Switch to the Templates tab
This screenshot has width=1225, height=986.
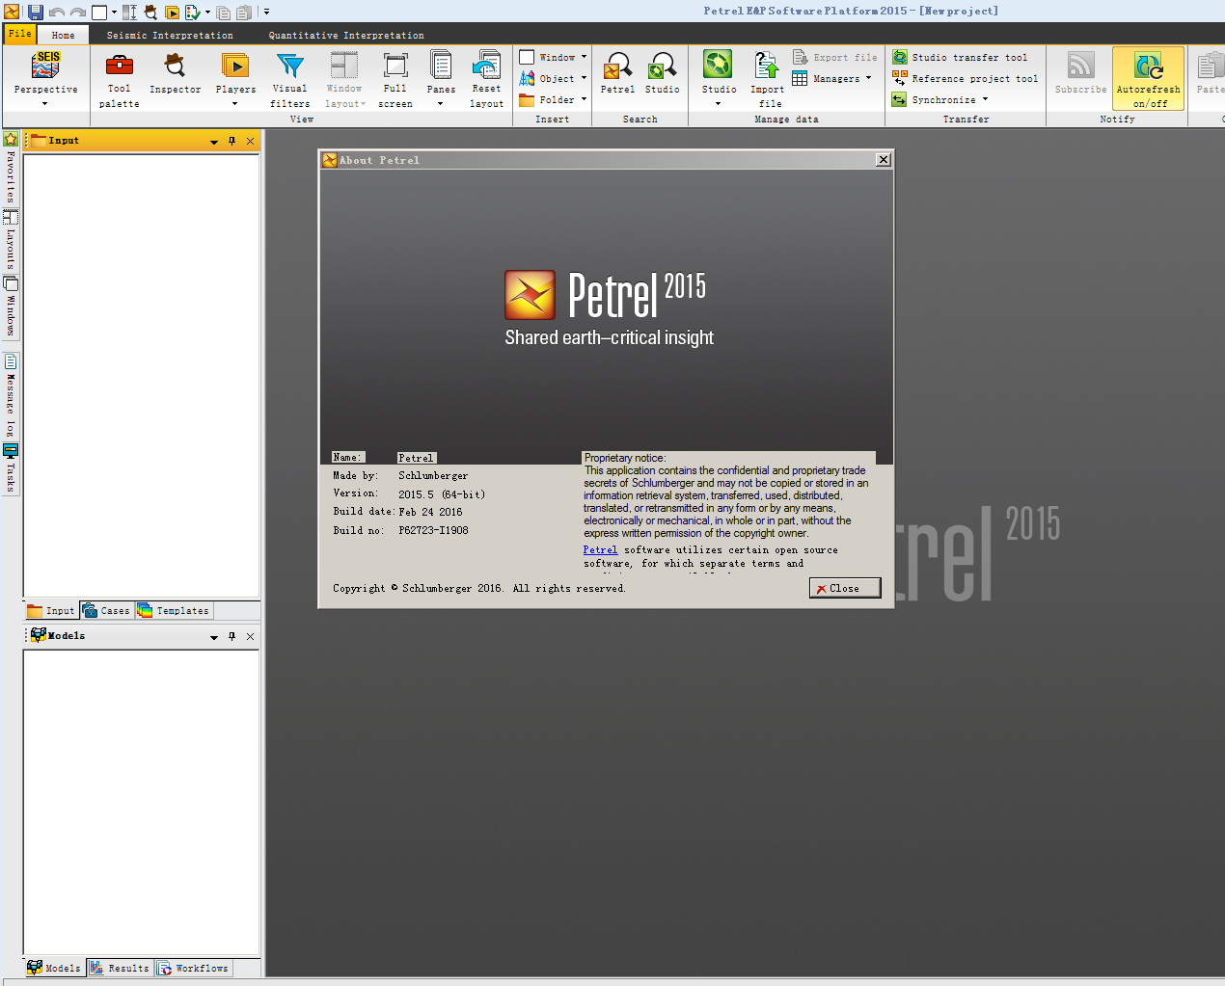(174, 610)
